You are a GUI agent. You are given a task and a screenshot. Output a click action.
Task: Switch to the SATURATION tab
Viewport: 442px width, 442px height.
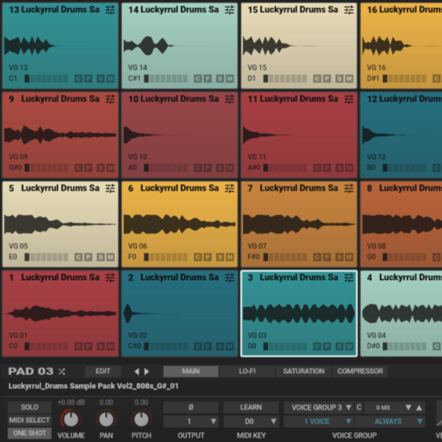click(x=304, y=371)
